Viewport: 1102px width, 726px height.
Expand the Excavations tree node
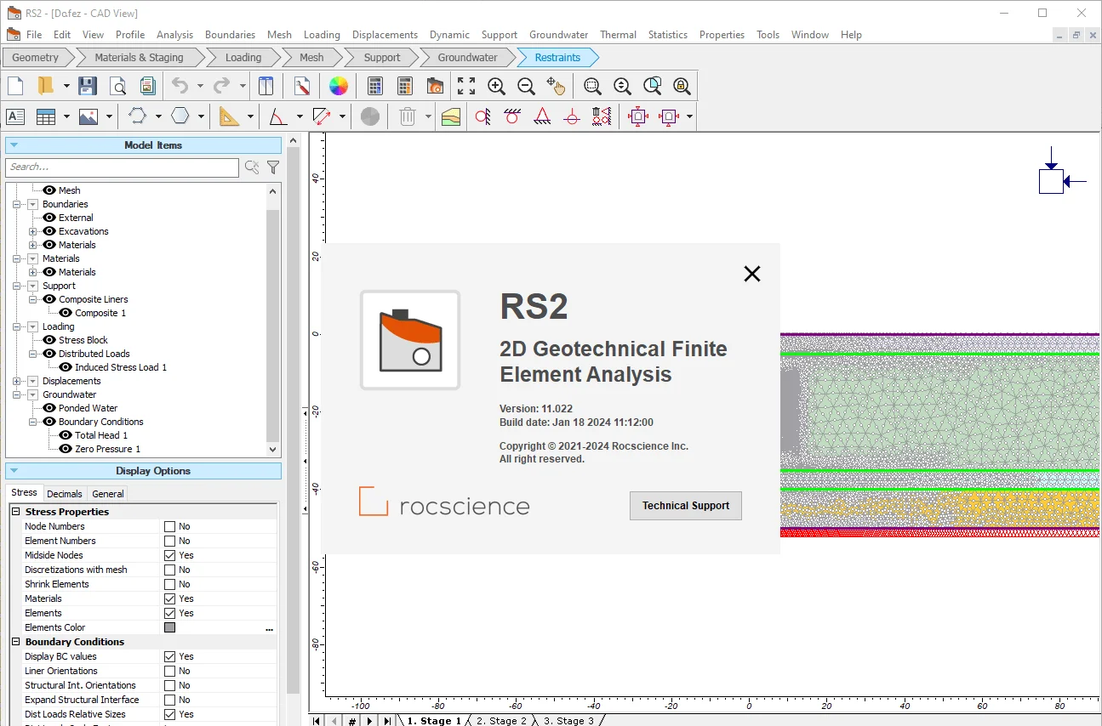click(x=33, y=231)
